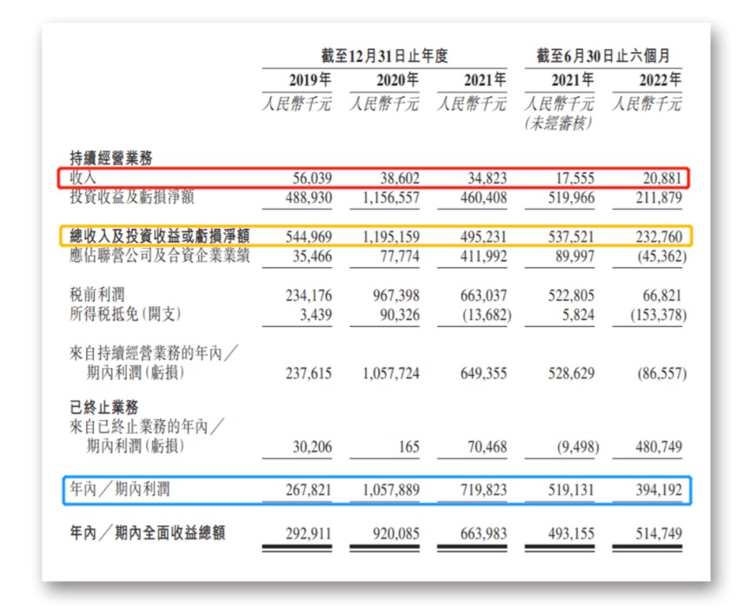Select the 持續經營業務 section heading
Screen dimensions: 751x608
pyautogui.click(x=110, y=158)
